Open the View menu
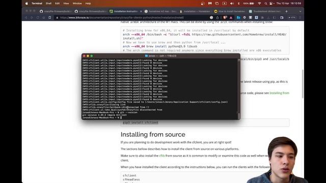This screenshot has width=326, height=183. (x=66, y=4)
